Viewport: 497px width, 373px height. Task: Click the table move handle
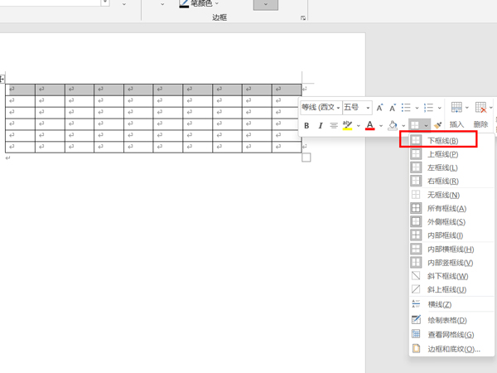pos(2,80)
